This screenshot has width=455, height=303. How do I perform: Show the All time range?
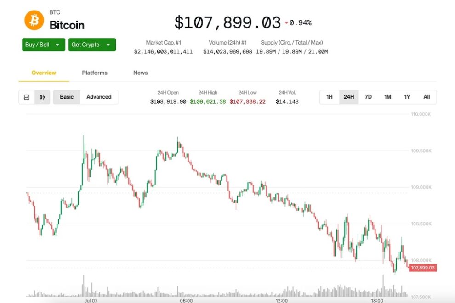pyautogui.click(x=427, y=97)
